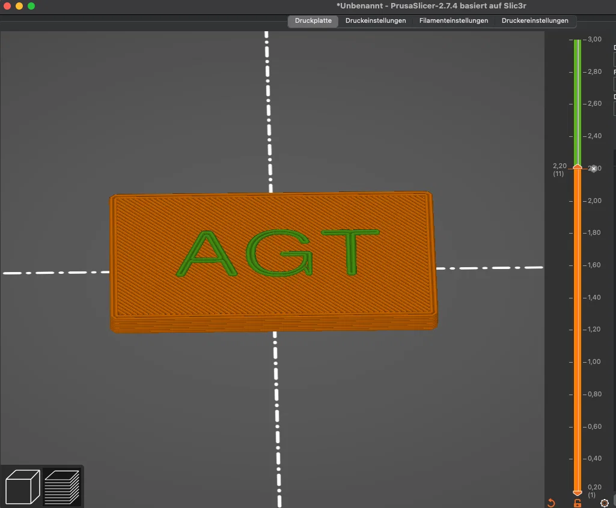Toggle the layer slider lock icon
This screenshot has width=616, height=508.
tap(578, 503)
